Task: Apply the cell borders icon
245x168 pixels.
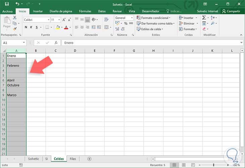Action: click(x=47, y=27)
